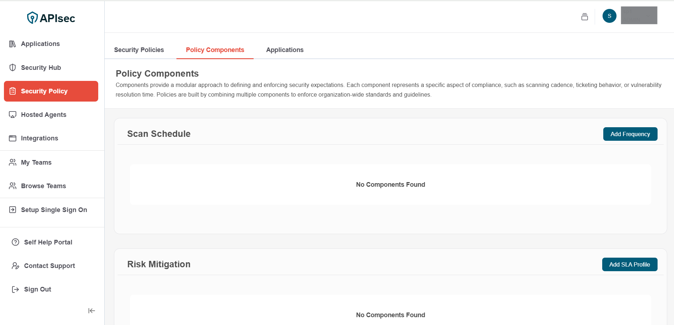Image resolution: width=674 pixels, height=325 pixels.
Task: Open the stacked layers icon in the header
Action: 584,17
